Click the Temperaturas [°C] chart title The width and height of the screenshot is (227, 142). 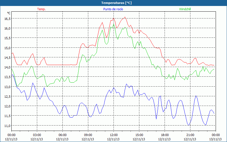click(x=116, y=3)
